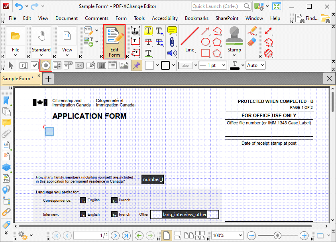Go to the last page
The width and height of the screenshot is (336, 242).
coord(126,236)
